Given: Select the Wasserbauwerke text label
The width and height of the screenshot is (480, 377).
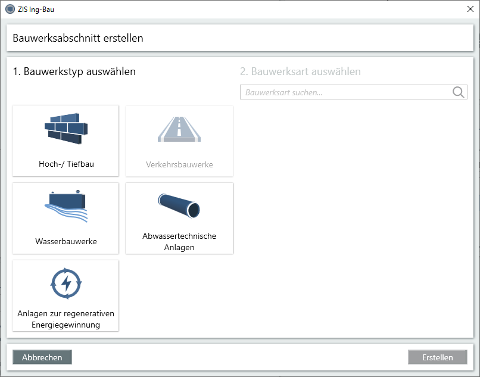Looking at the screenshot, I should (x=66, y=242).
